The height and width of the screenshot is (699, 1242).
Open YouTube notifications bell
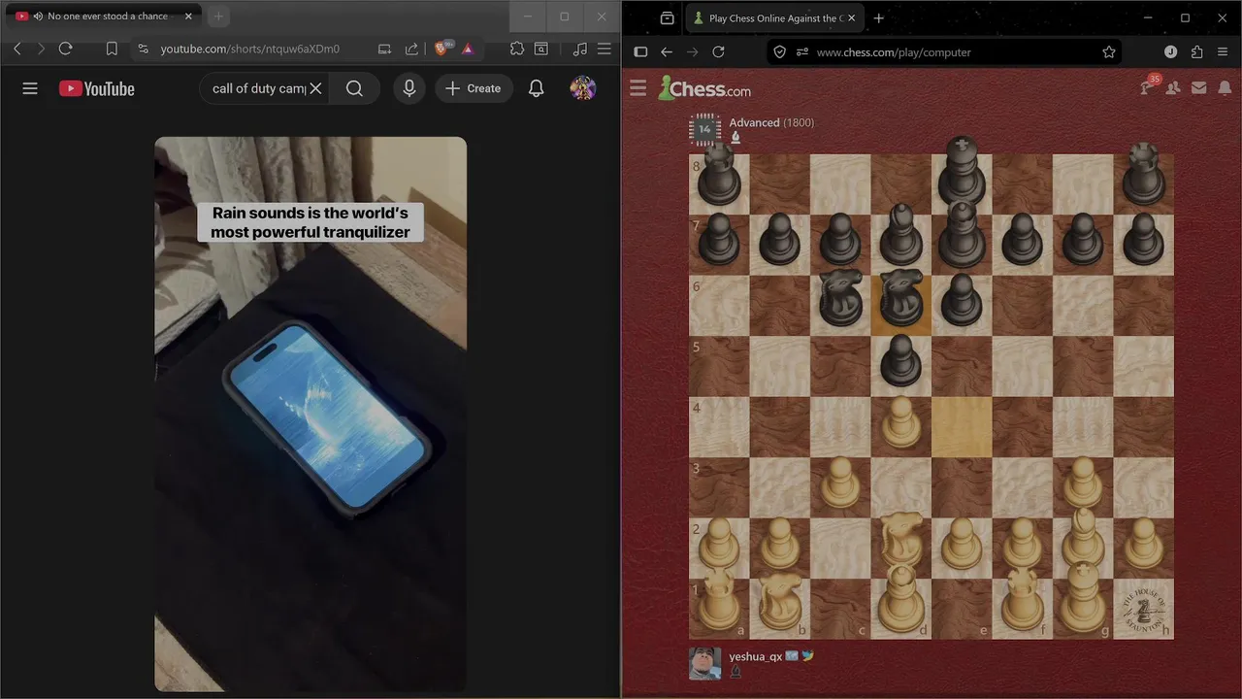click(536, 88)
